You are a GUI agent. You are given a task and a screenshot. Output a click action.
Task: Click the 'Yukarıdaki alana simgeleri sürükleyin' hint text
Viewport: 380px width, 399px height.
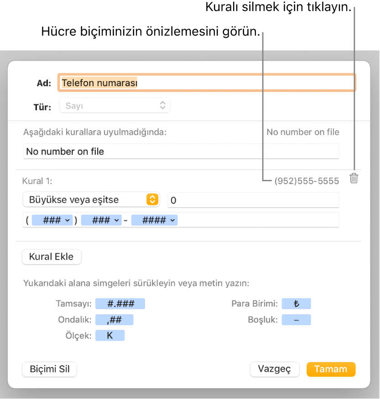pyautogui.click(x=136, y=283)
